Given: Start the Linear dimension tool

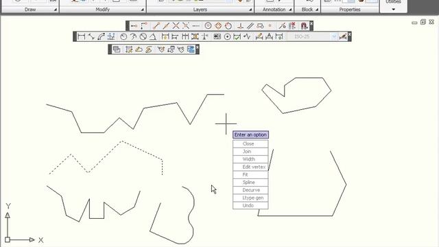Looking at the screenshot, I should (81, 36).
